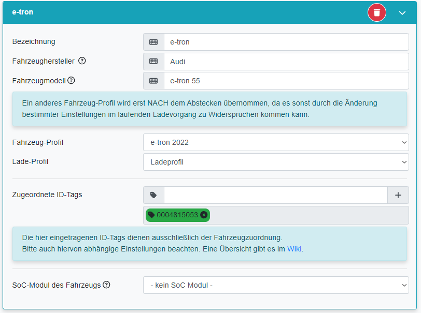Image resolution: width=421 pixels, height=313 pixels.
Task: Click the Zugeordnete ID-Tags label
Action: coord(47,195)
